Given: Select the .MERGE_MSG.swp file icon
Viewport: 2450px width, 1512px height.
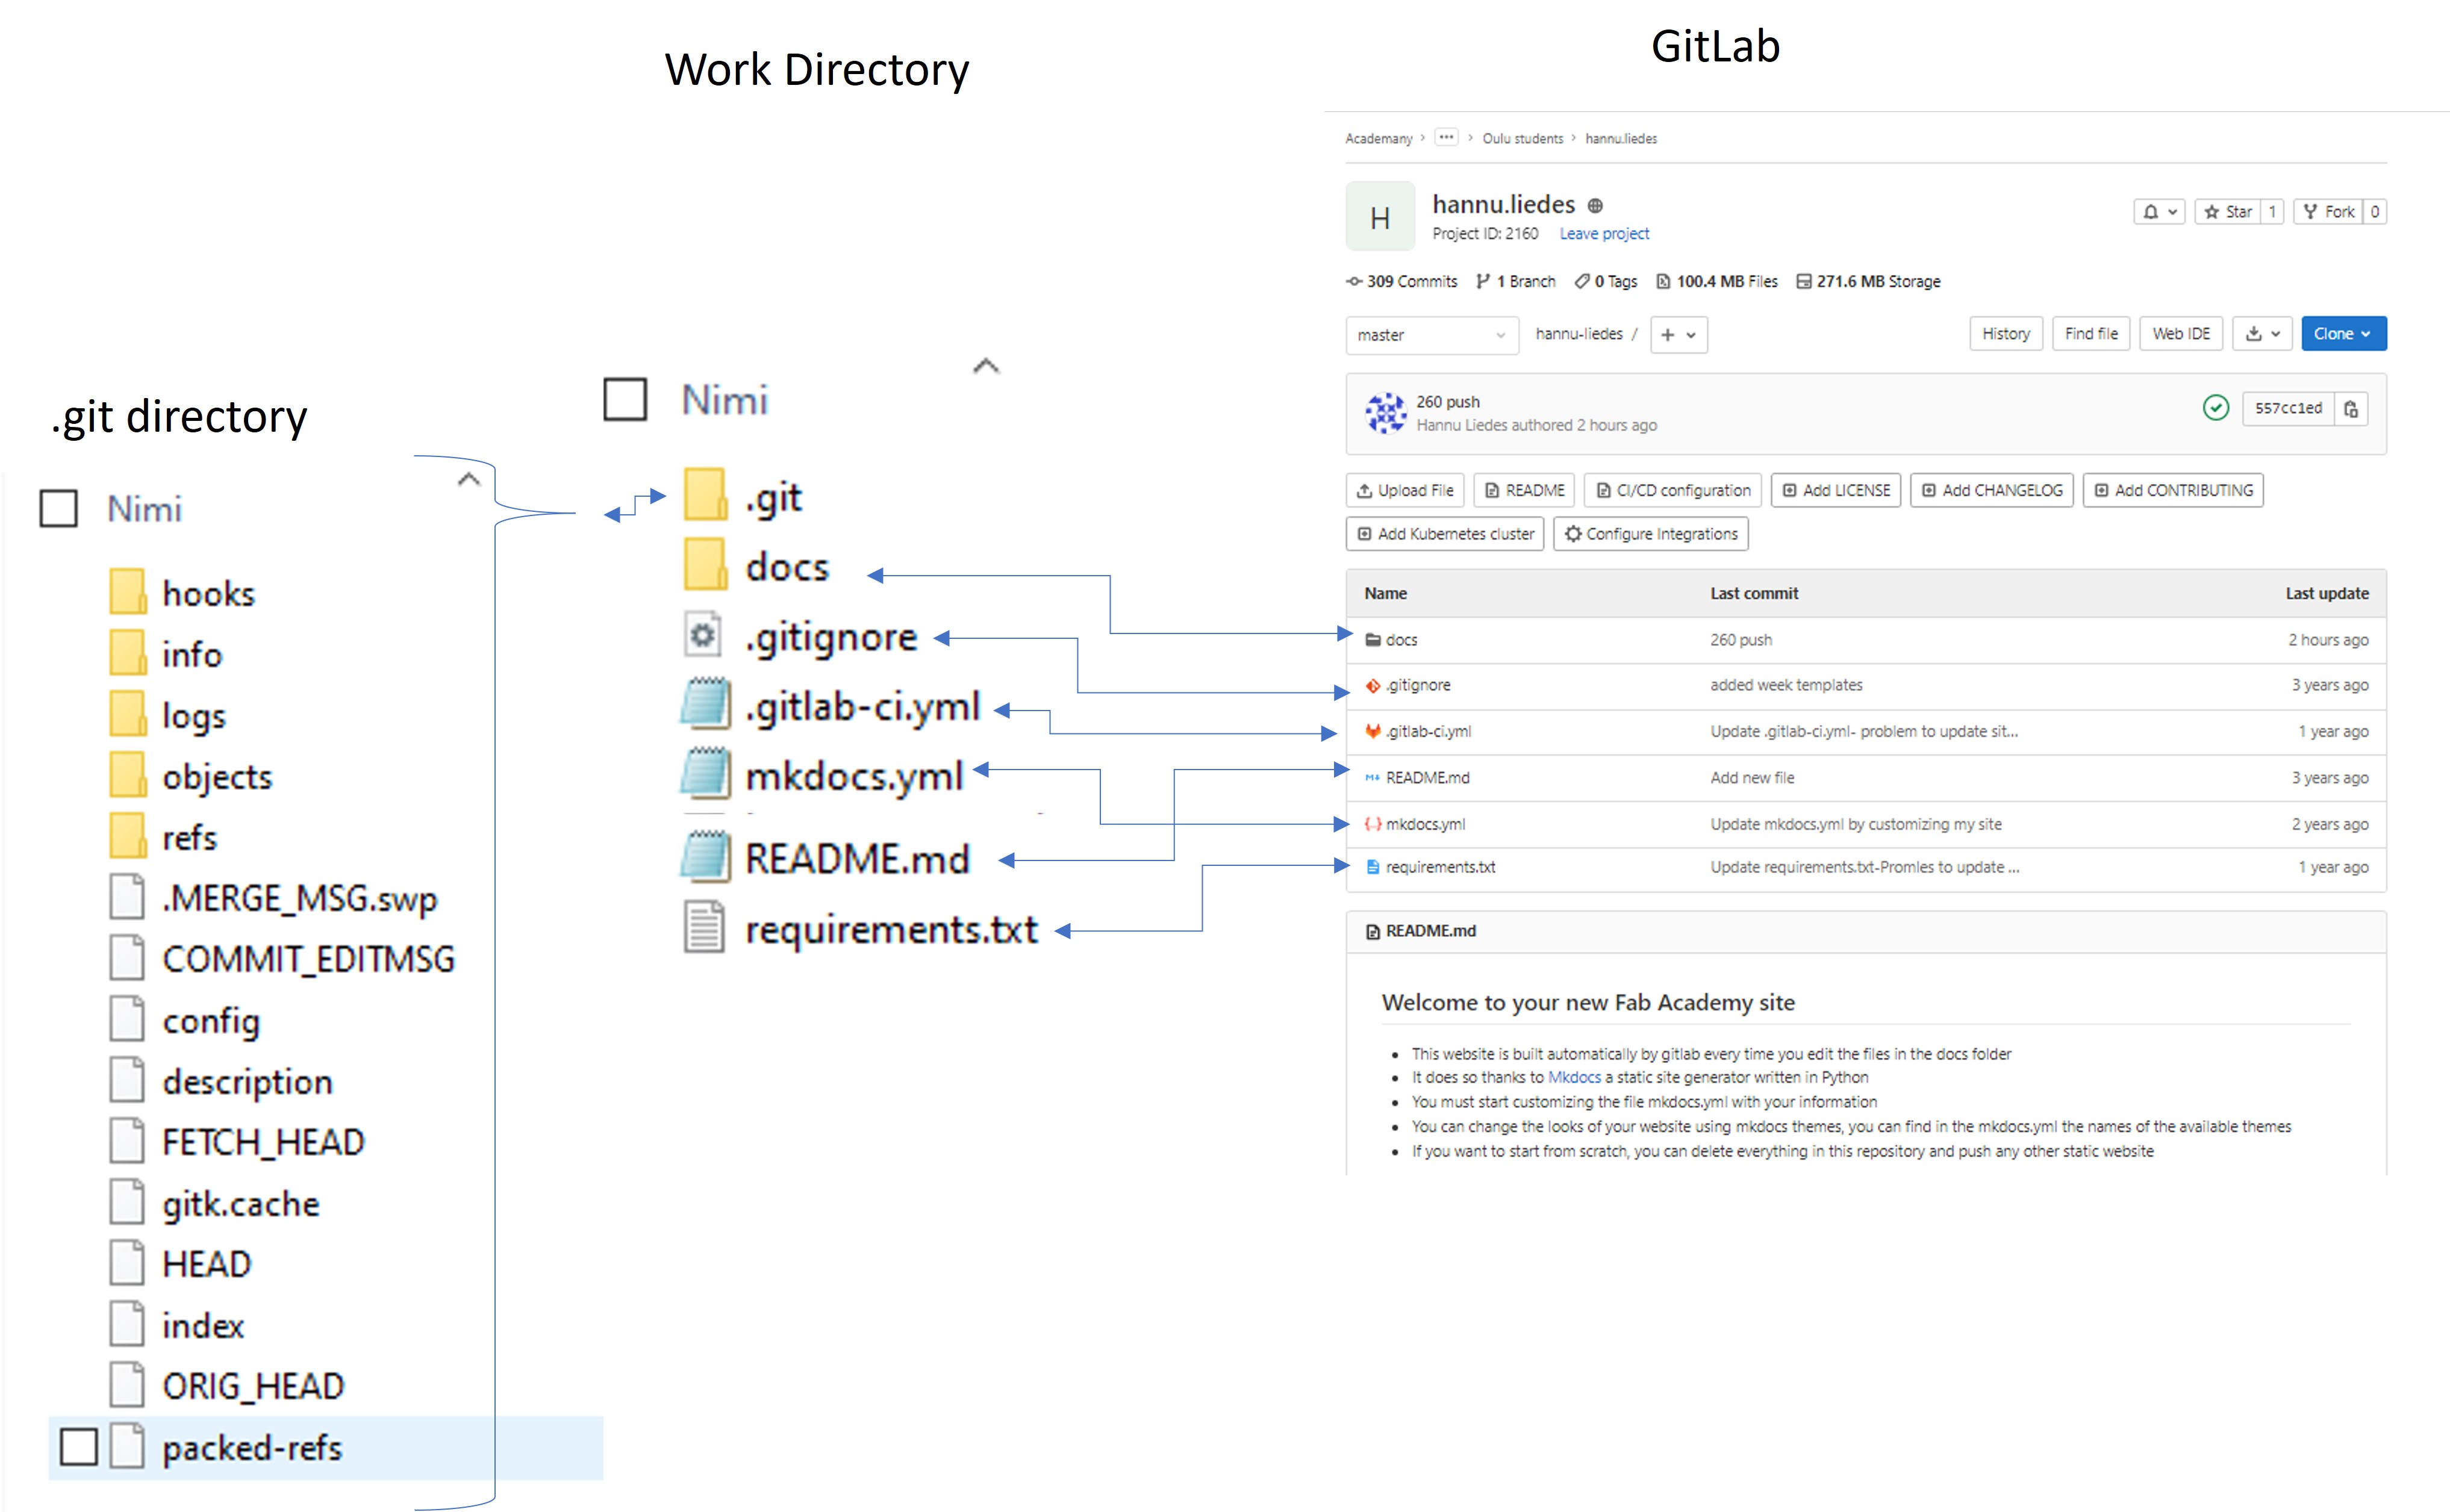Looking at the screenshot, I should click(x=127, y=897).
